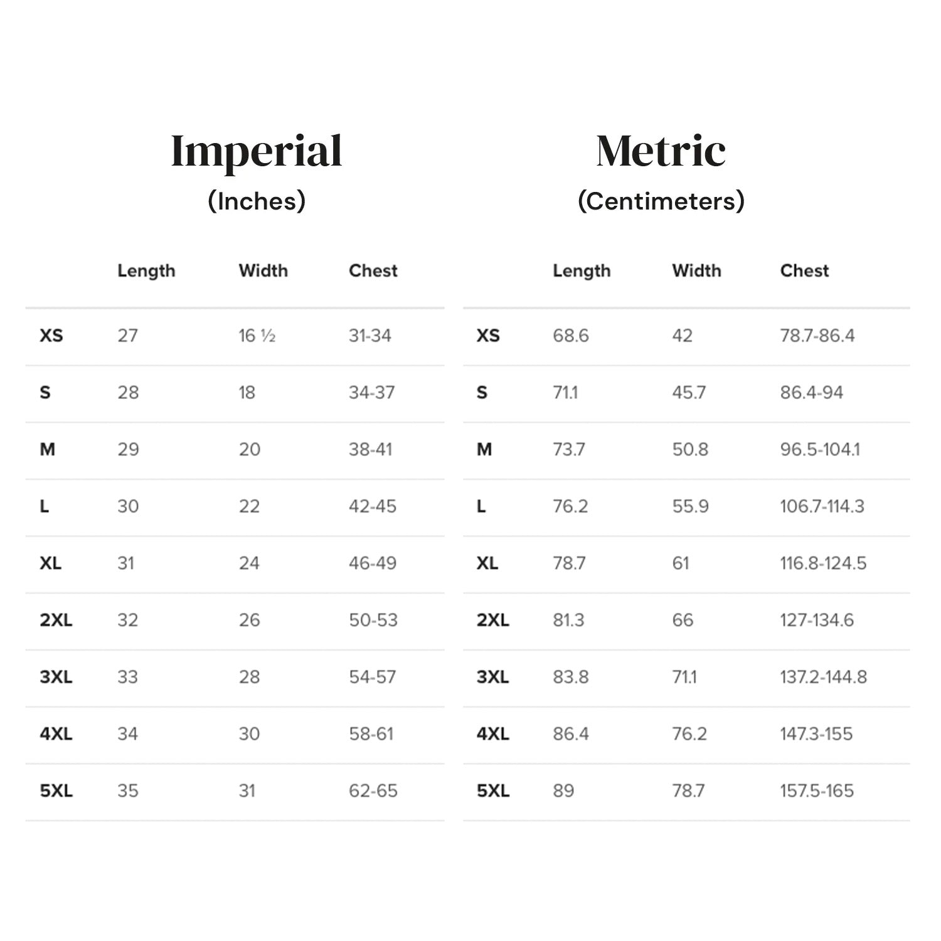
Task: Select the 50.8 width value
Action: [x=690, y=450]
